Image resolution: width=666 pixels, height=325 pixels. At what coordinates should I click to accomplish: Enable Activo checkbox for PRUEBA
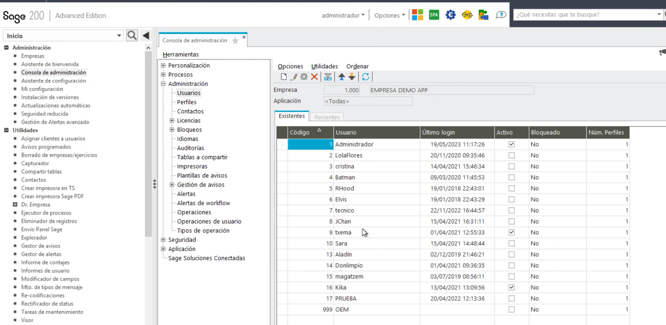pos(511,299)
